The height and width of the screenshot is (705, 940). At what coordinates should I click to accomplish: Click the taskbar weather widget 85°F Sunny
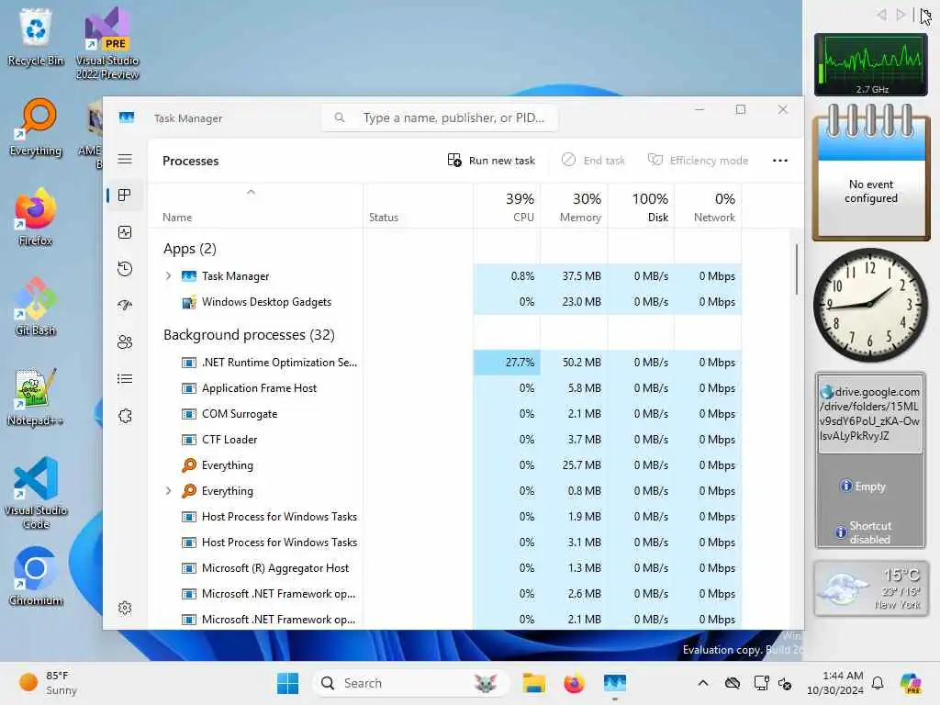point(48,683)
